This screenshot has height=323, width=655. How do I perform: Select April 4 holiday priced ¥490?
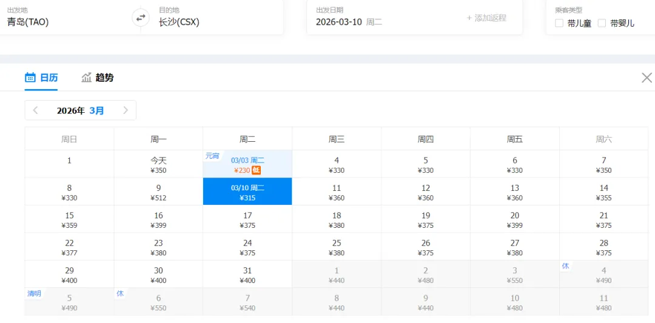click(603, 274)
